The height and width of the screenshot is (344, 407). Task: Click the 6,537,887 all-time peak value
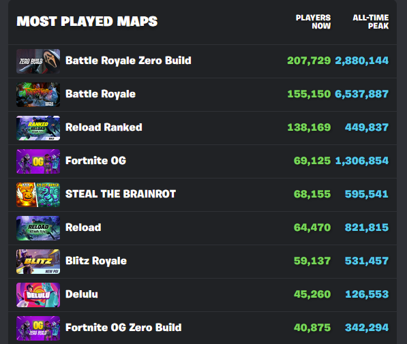coord(362,94)
